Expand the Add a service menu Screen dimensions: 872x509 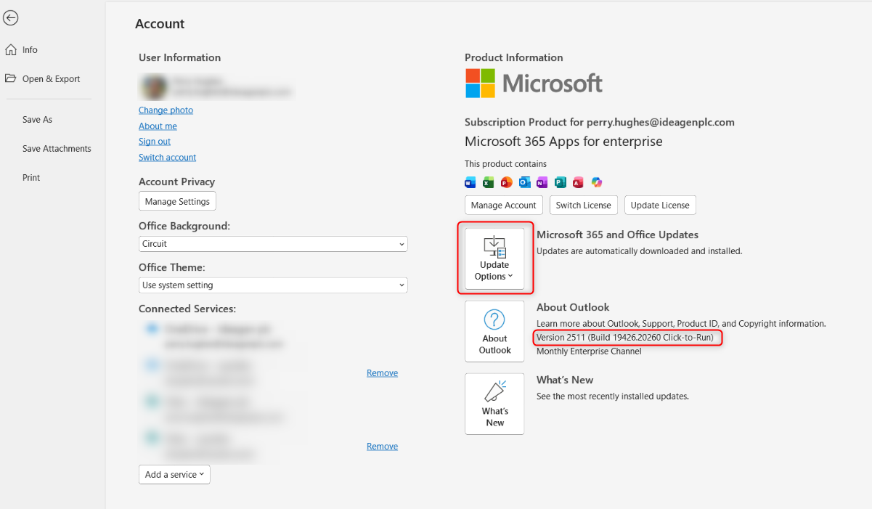coord(174,474)
